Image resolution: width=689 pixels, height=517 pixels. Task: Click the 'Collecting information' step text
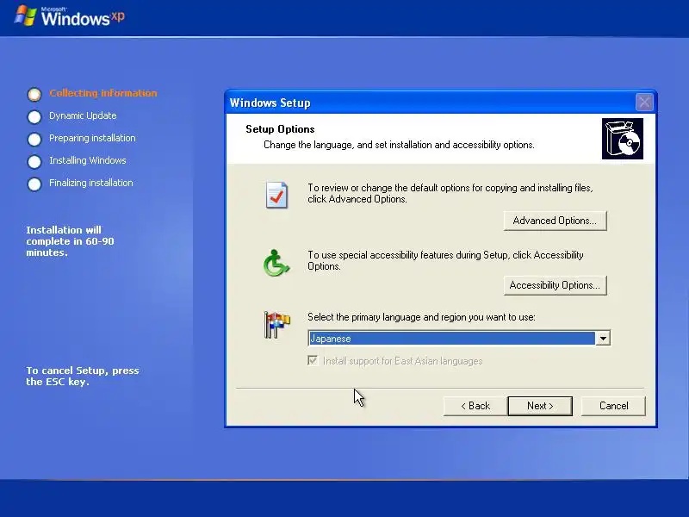point(102,93)
